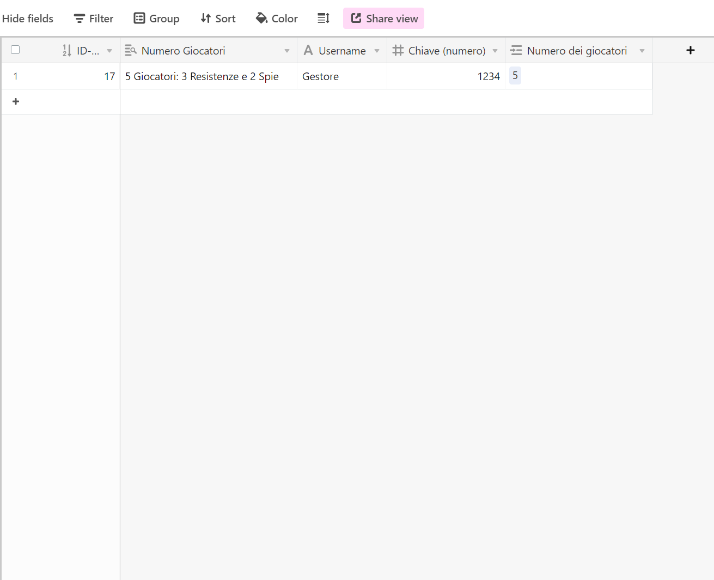Image resolution: width=714 pixels, height=580 pixels.
Task: Select row number 1
Action: [15, 76]
